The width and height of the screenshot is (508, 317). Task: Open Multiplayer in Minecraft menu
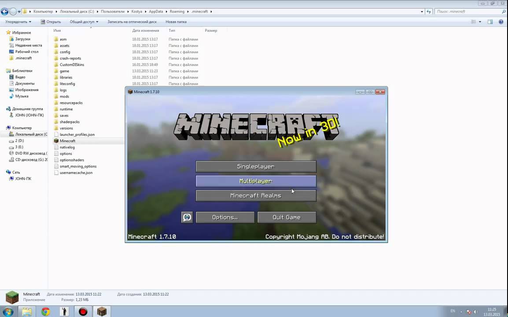pyautogui.click(x=256, y=181)
